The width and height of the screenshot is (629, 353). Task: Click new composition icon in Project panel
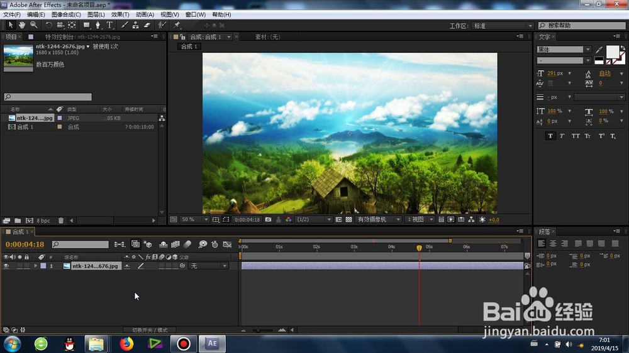(x=30, y=220)
